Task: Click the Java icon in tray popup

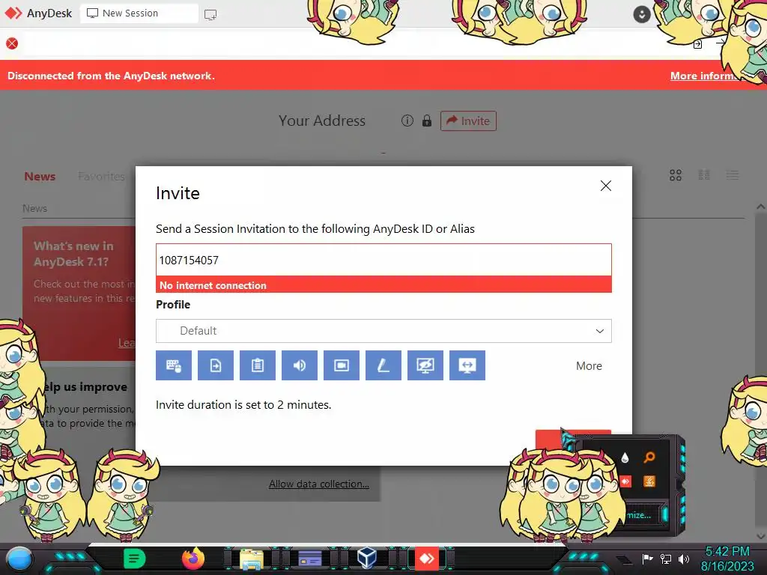Action: (x=649, y=481)
